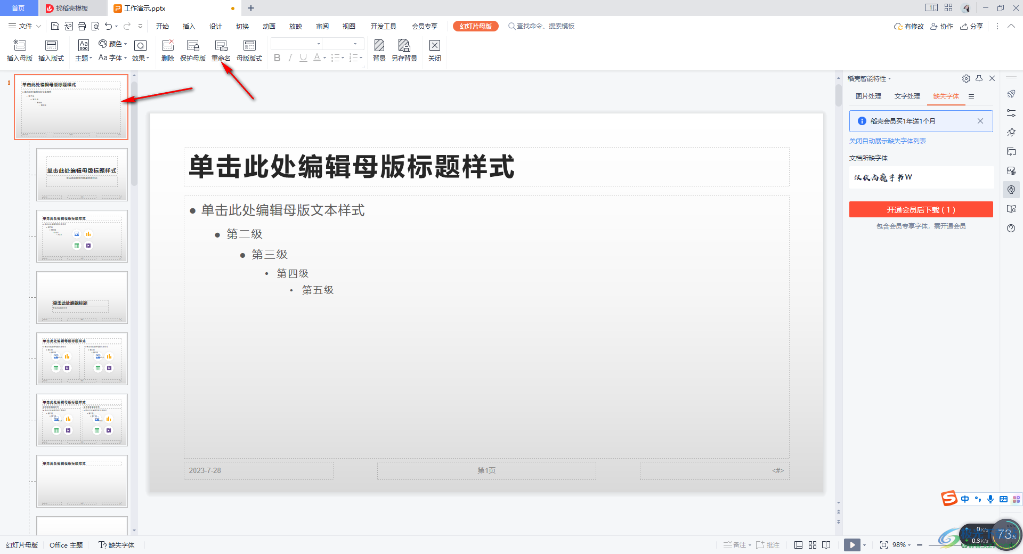Expand the Colors (颜色) dropdown
The width and height of the screenshot is (1023, 554).
click(x=113, y=44)
